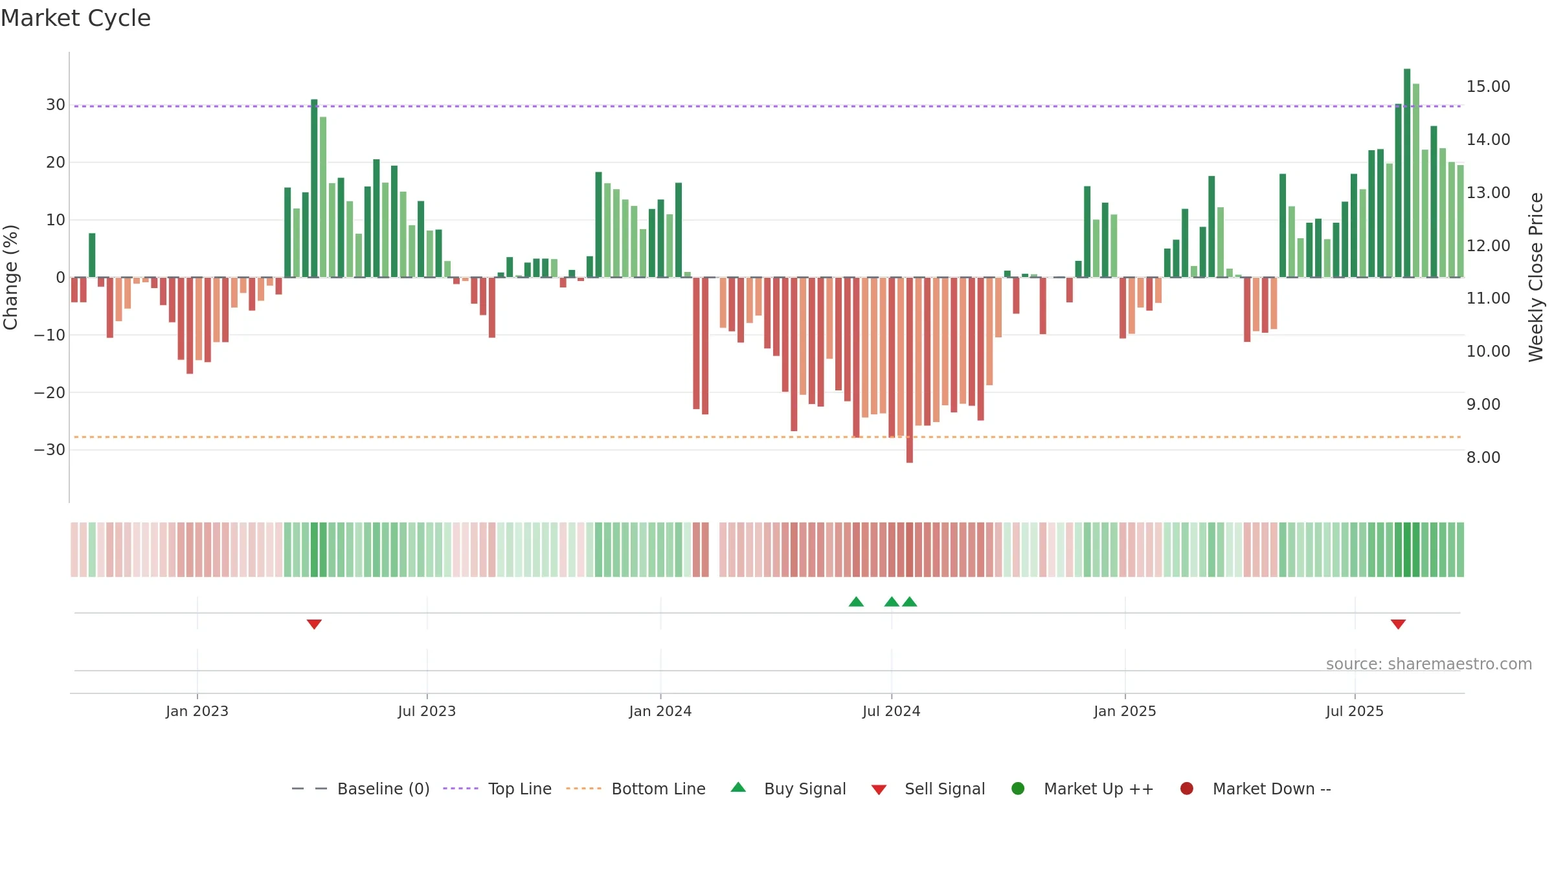Click the white gap in the heat strip after Jan 2024
Screen dimensions: 1554x874
(714, 550)
